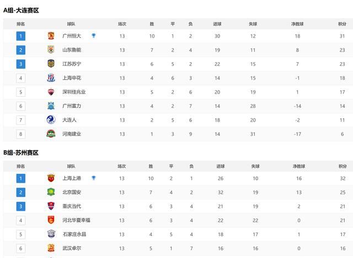
Task: Click the 净胜球 column header in group B
Action: click(299, 166)
